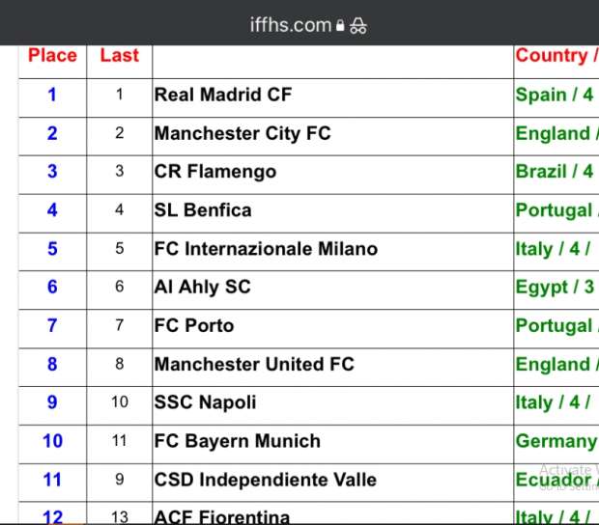Tap Egypt / 3 country cell
The height and width of the screenshot is (525, 599).
click(x=555, y=288)
